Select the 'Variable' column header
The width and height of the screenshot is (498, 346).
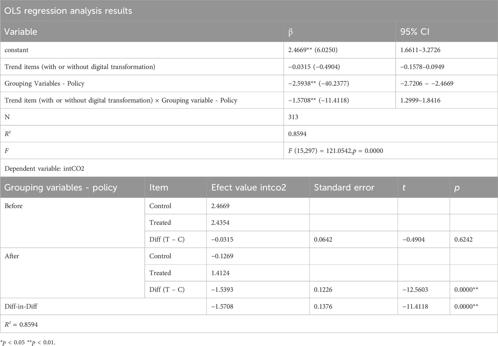[x=20, y=32]
